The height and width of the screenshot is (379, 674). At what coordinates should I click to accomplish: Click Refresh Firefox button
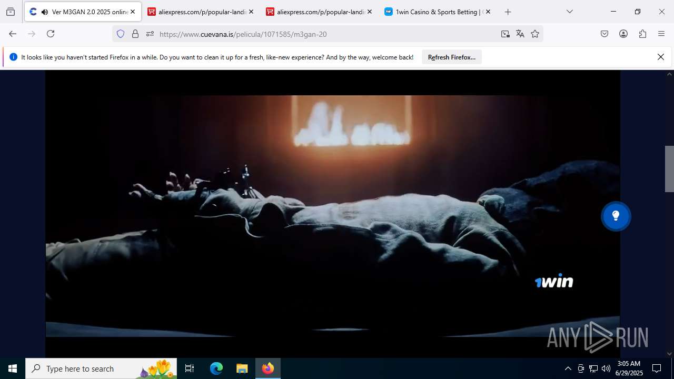tap(452, 57)
